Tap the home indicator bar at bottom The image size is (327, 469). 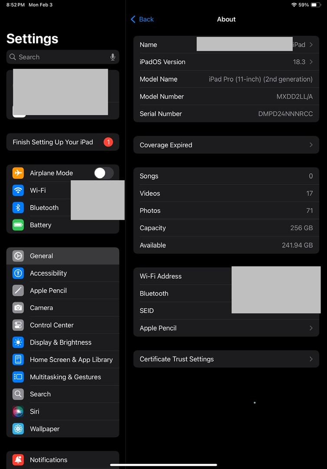[x=163, y=465]
